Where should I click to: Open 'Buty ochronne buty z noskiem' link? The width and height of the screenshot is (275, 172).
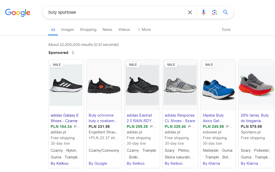(x=103, y=118)
